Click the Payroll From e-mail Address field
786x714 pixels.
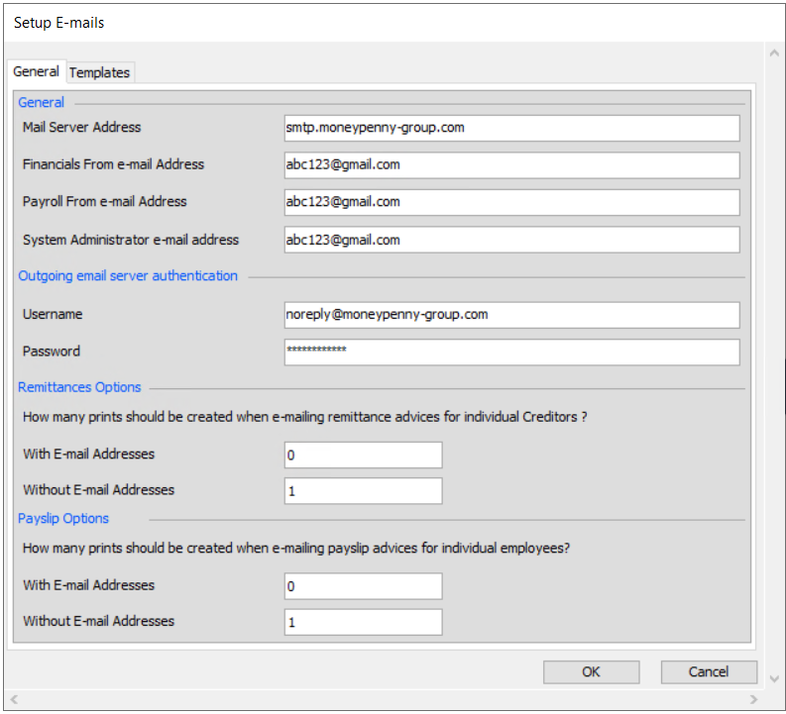tap(511, 202)
